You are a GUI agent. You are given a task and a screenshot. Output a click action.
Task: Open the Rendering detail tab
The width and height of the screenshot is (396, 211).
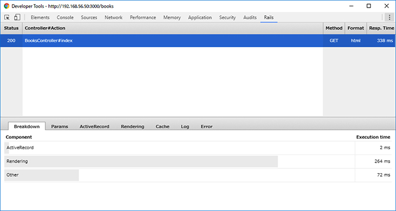133,126
